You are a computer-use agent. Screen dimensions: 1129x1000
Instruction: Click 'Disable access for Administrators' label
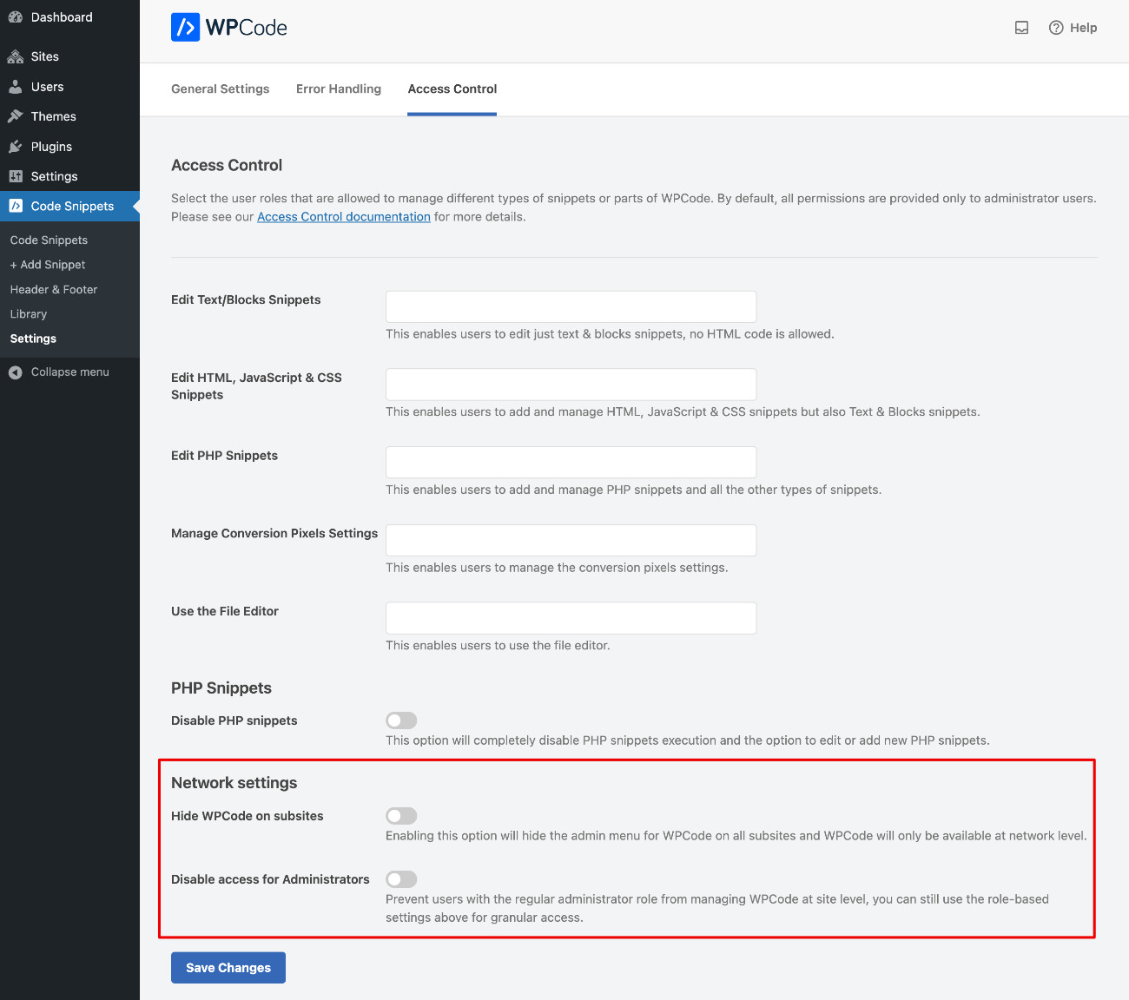point(270,879)
